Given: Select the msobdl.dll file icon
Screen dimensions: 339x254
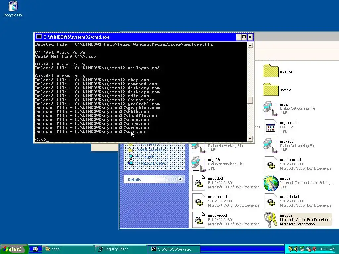Looking at the screenshot, I should (x=199, y=183).
